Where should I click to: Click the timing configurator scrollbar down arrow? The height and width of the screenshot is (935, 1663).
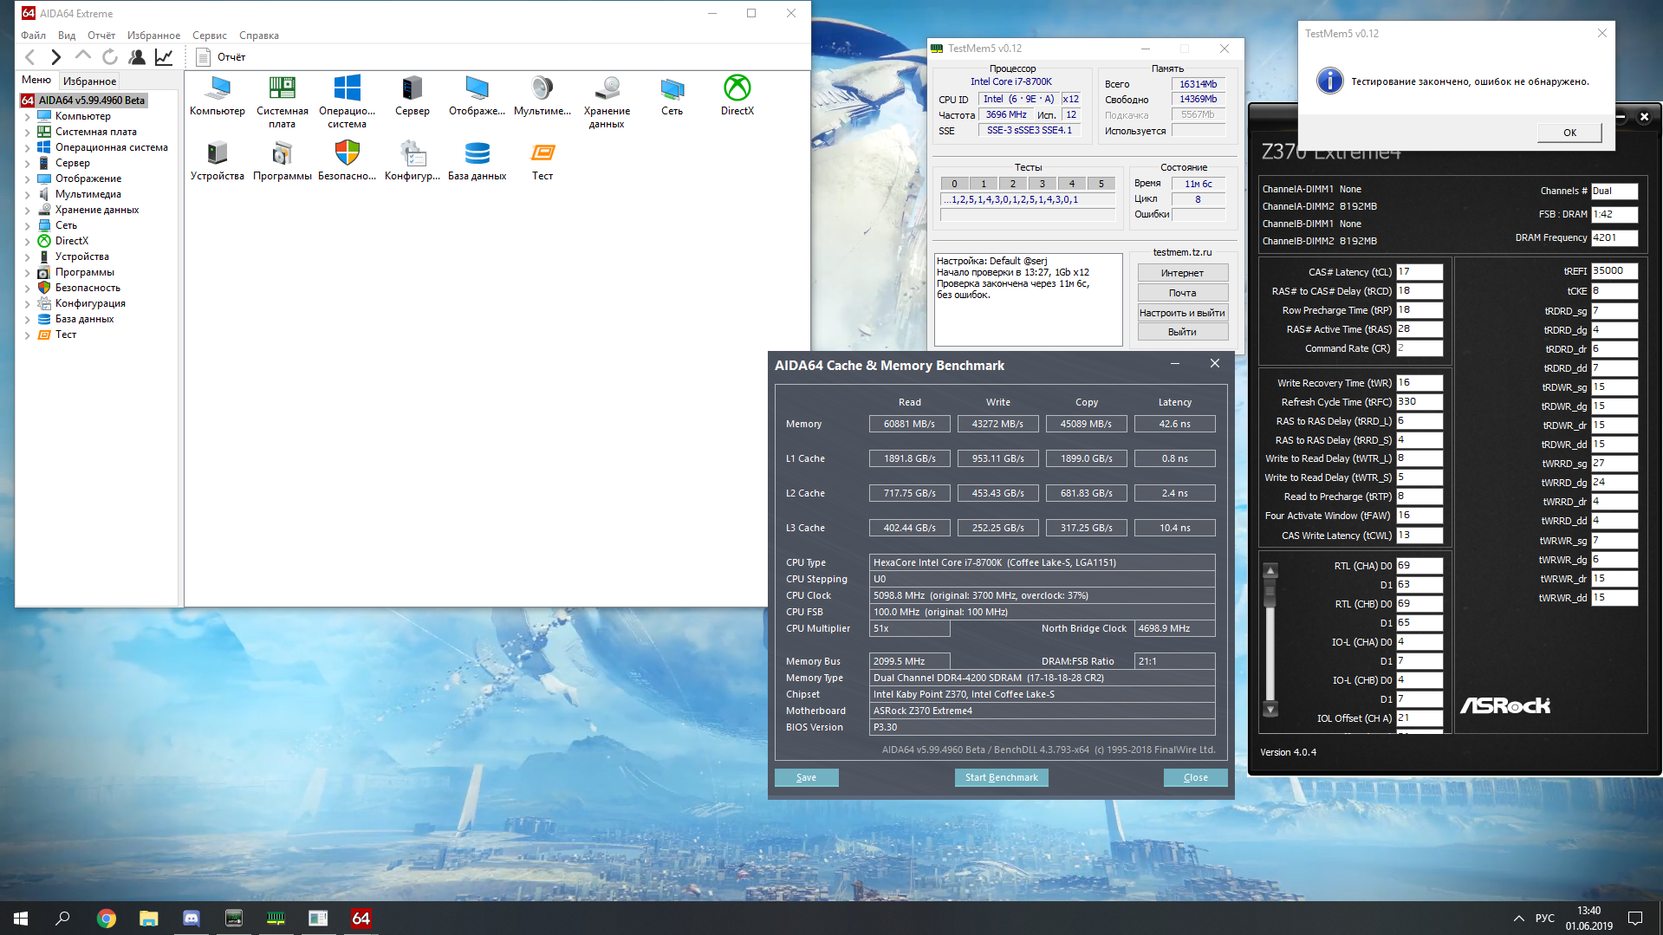coord(1270,709)
